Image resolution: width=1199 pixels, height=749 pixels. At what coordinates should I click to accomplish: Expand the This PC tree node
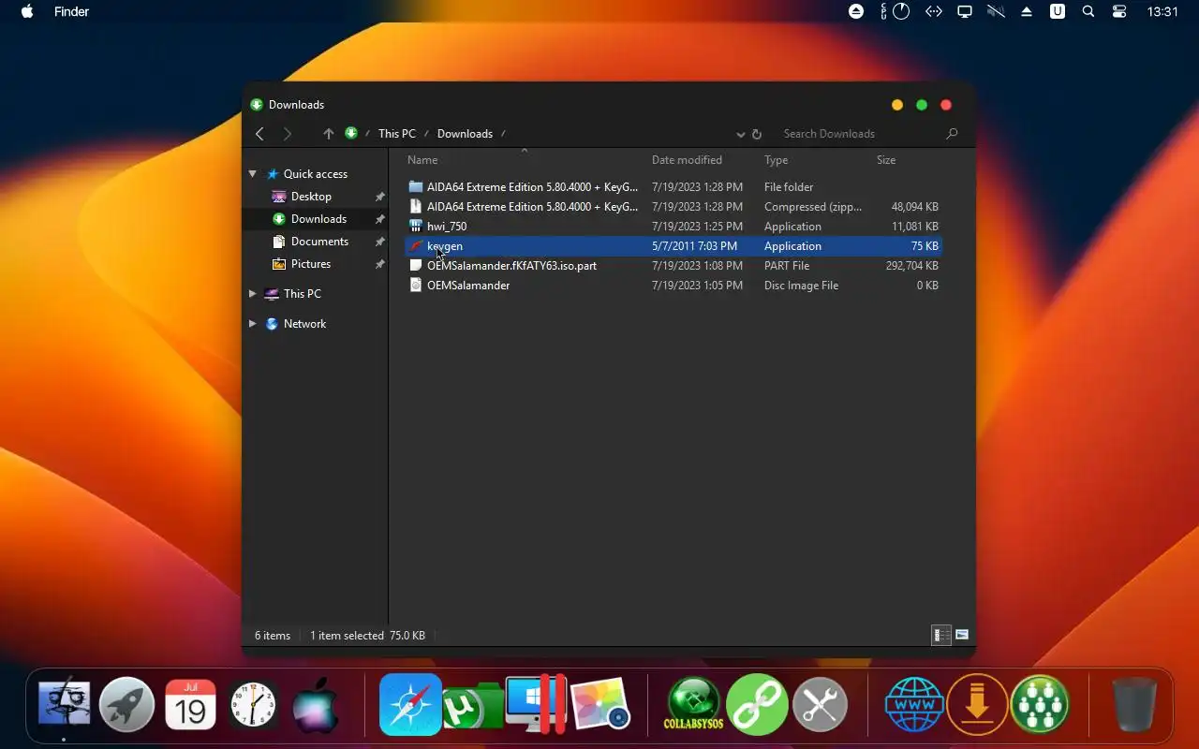[x=252, y=294]
